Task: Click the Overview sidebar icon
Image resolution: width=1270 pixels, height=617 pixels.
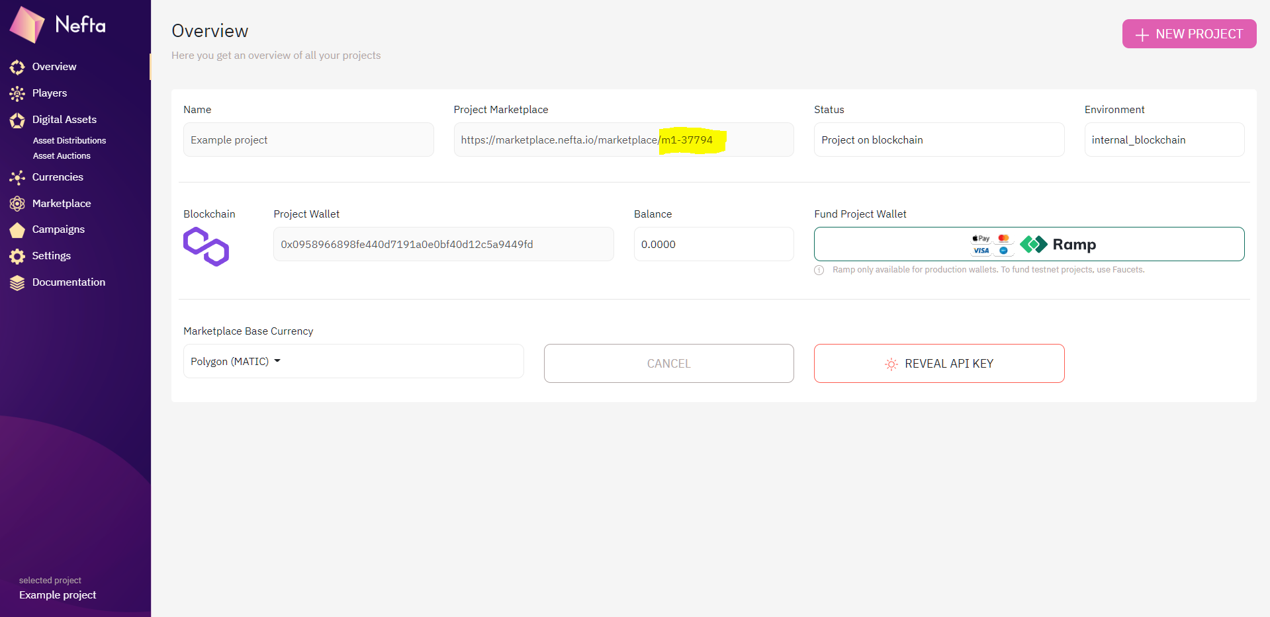Action: pyautogui.click(x=17, y=67)
